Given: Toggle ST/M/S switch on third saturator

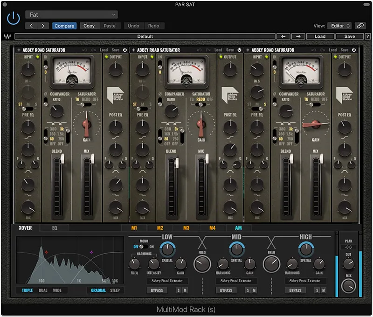Looking at the screenshot, I should pyautogui.click(x=257, y=109).
